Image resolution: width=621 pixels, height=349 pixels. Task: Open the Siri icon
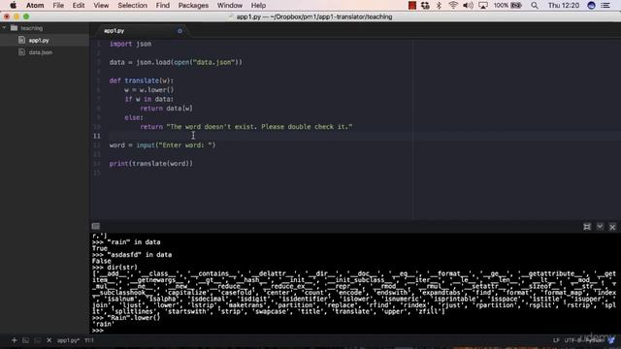coord(591,6)
